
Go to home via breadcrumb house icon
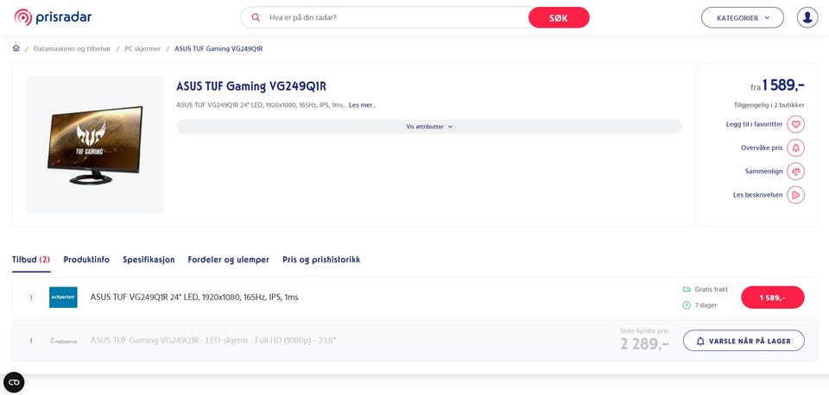[x=16, y=48]
